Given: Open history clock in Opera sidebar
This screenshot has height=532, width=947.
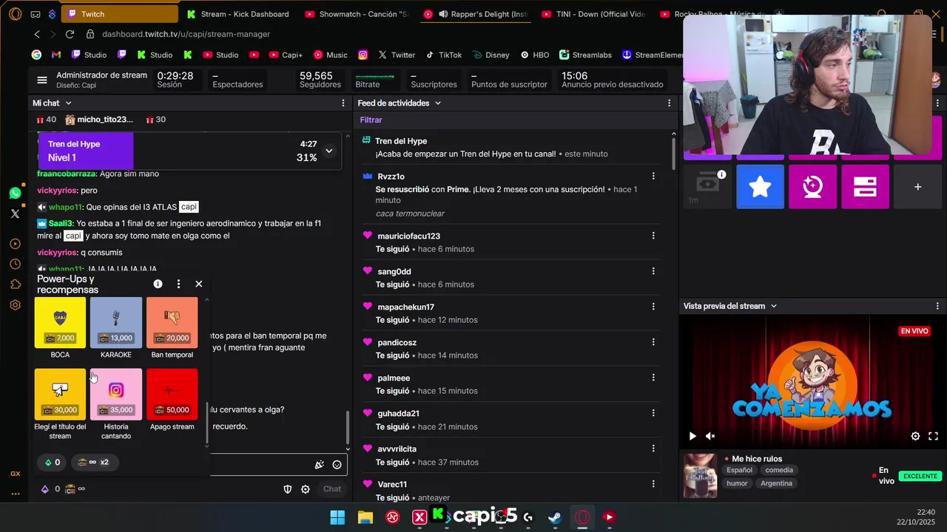Looking at the screenshot, I should (15, 264).
